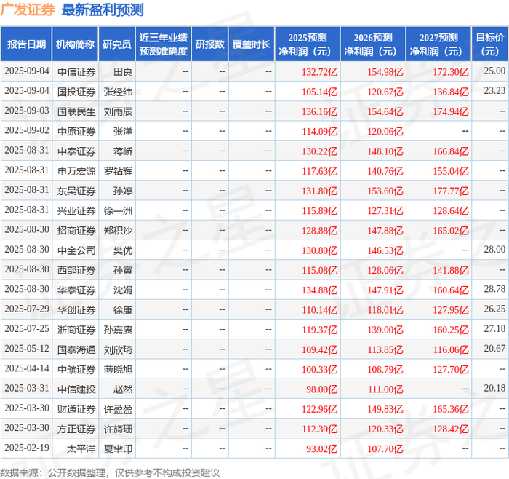Click the 25.00 target price
The width and height of the screenshot is (509, 479).
pyautogui.click(x=494, y=71)
